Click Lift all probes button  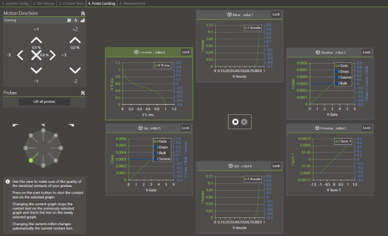44,102
